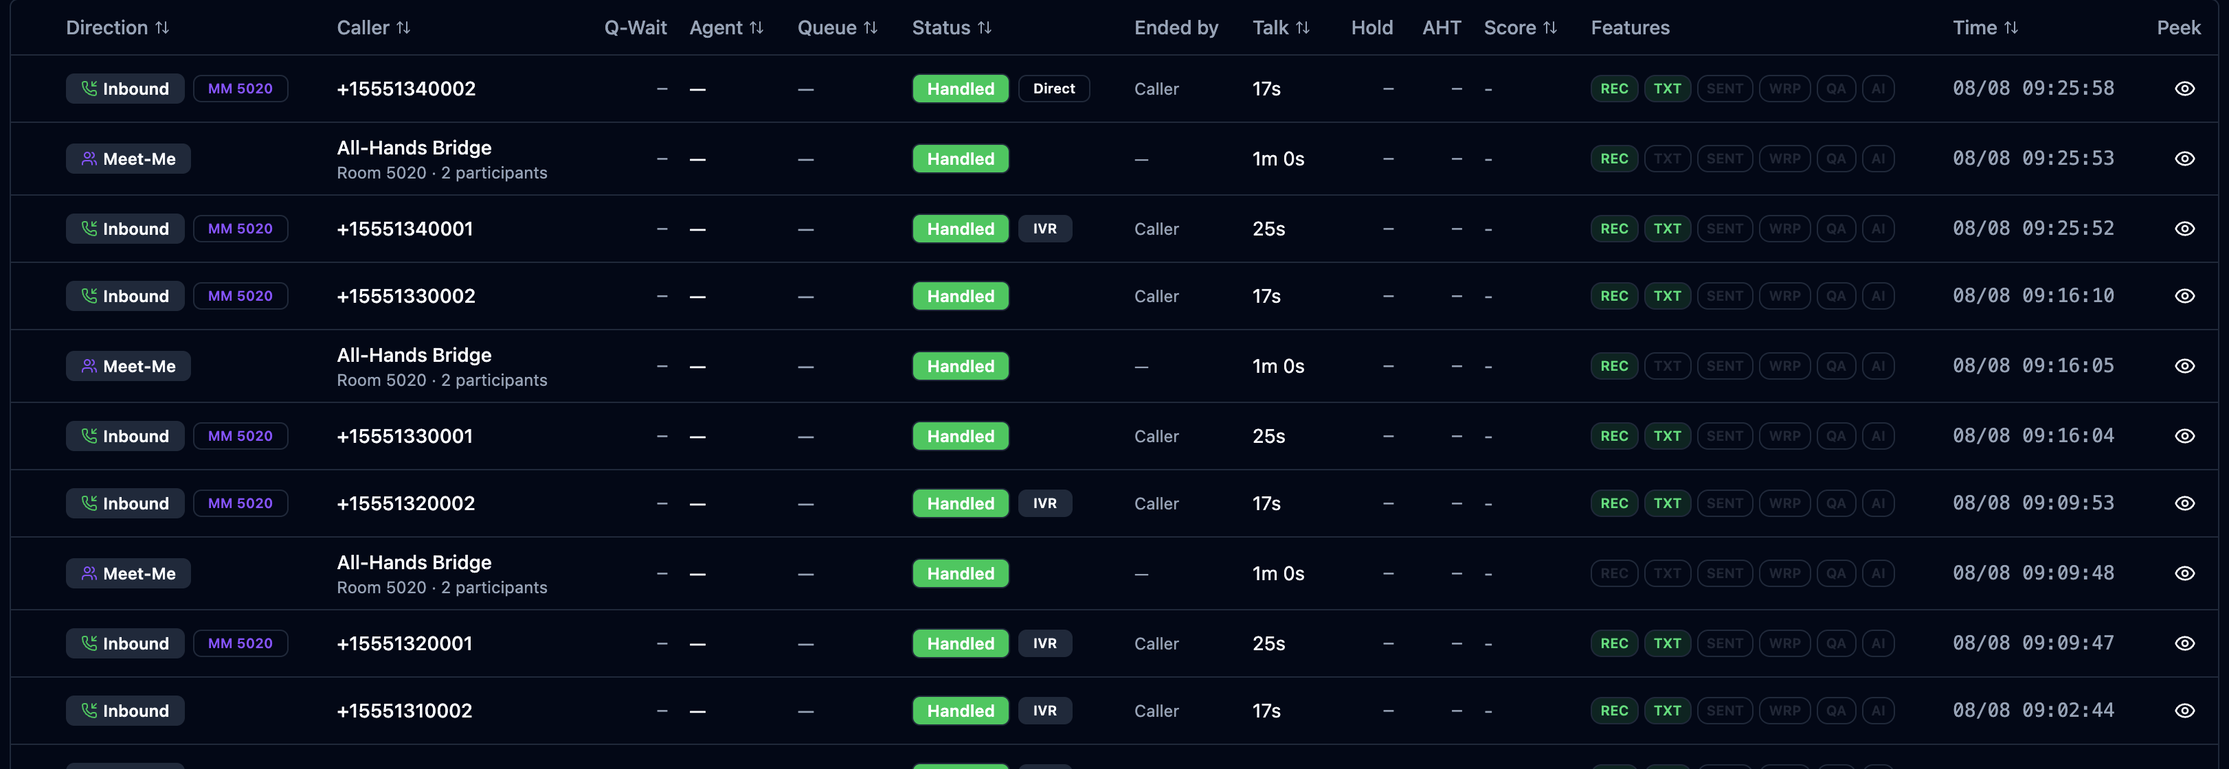Click the Inbound badge for +15551310002
Viewport: 2229px width, 769px height.
pos(126,710)
